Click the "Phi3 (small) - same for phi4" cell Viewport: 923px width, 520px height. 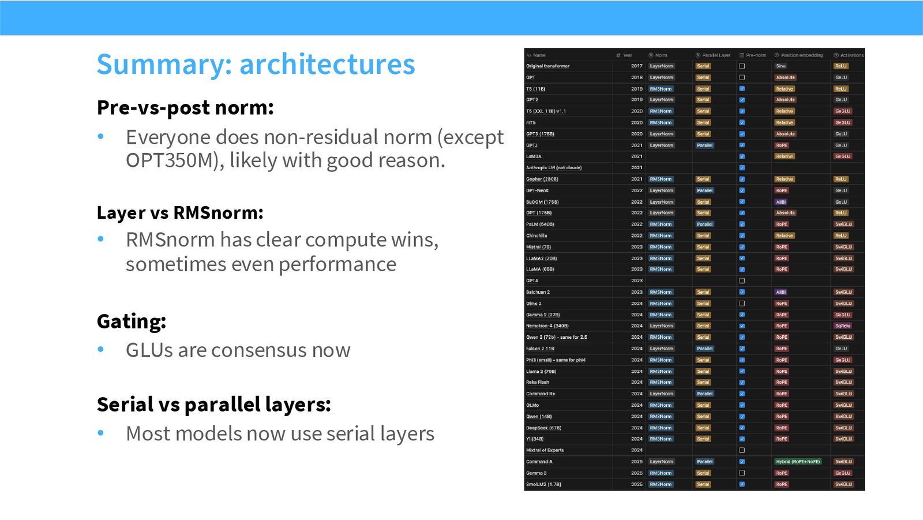coord(556,360)
